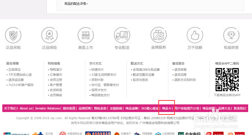Click the 红盾电子 badge
Image resolution: width=252 pixels, height=135 pixels.
click(122, 133)
